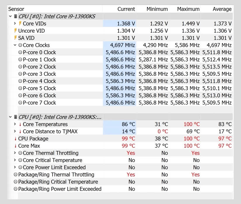The height and width of the screenshot is (204, 241).
Task: Click the lightning icon beside Uncore VID
Action: 15,31
